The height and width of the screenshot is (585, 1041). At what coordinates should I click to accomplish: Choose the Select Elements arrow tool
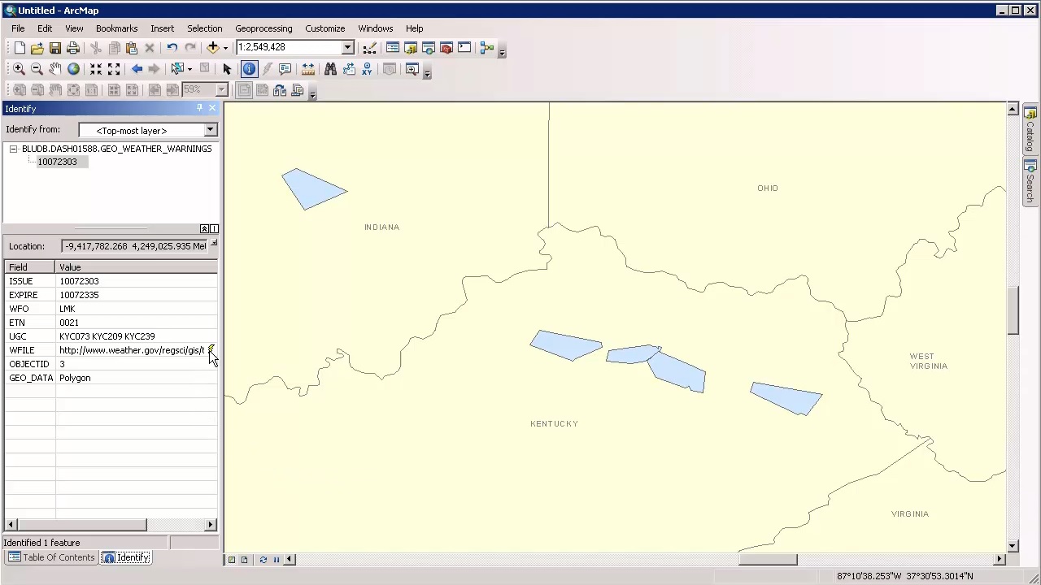point(227,69)
